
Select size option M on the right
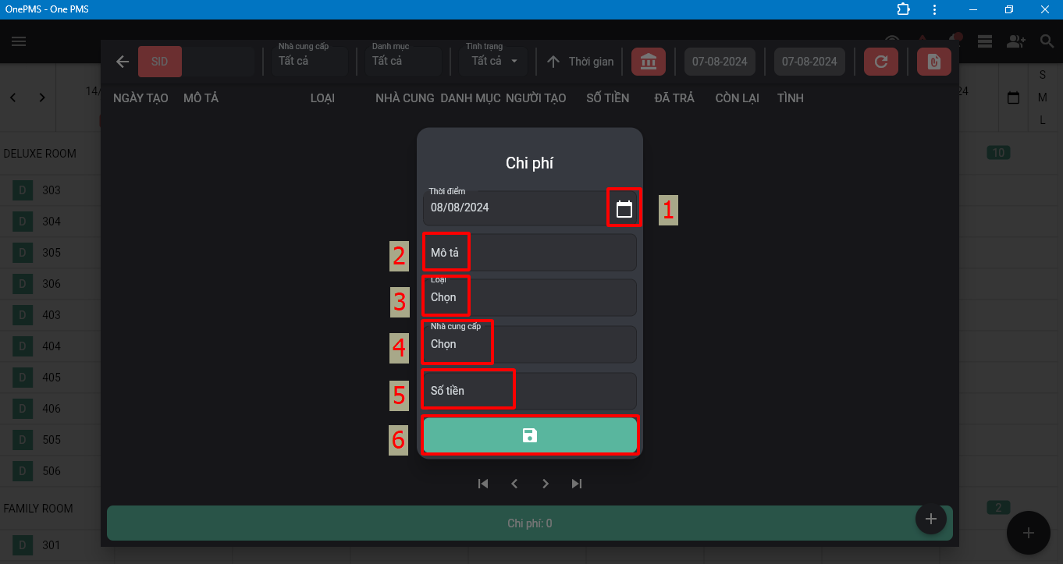(1043, 98)
